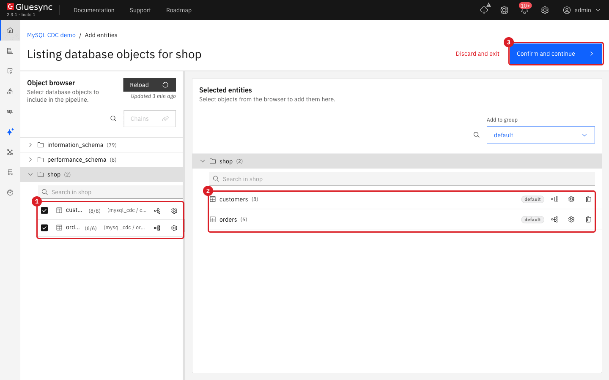The height and width of the screenshot is (380, 609).
Task: Focus Search in shop field in Selected entities
Action: click(402, 179)
